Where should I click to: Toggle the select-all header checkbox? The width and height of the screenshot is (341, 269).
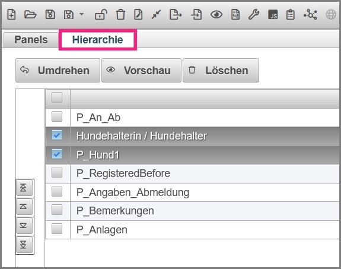57,97
